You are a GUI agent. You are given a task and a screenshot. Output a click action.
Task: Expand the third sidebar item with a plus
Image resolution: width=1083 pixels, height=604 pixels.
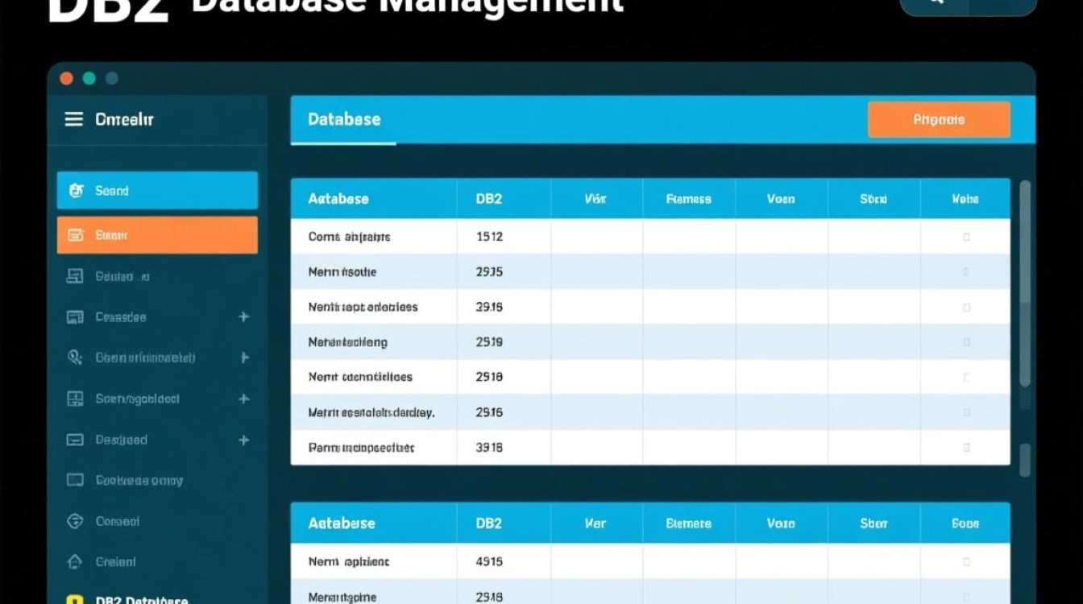243,399
